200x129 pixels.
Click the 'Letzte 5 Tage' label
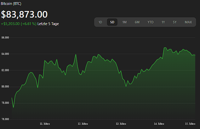[48, 24]
